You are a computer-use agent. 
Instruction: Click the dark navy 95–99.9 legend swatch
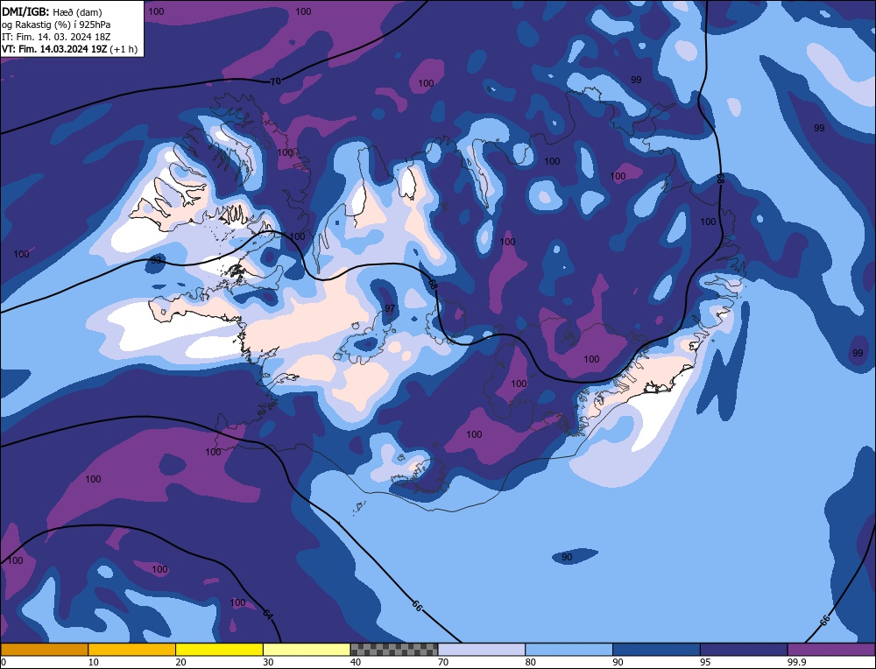pyautogui.click(x=744, y=650)
